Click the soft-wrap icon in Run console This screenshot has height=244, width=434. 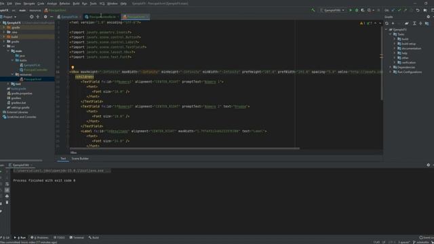click(x=7, y=184)
